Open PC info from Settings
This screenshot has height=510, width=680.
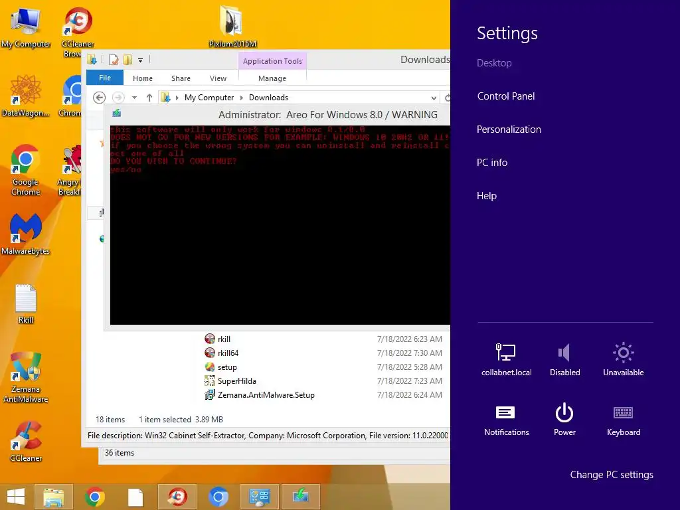pyautogui.click(x=492, y=163)
